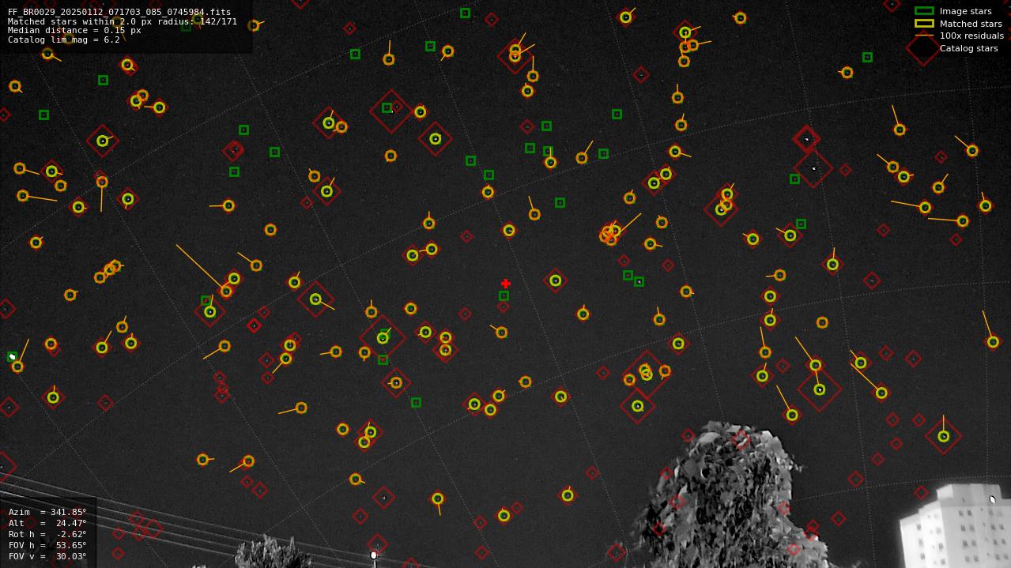
Task: Select the FITS file name text
Action: pyautogui.click(x=119, y=13)
